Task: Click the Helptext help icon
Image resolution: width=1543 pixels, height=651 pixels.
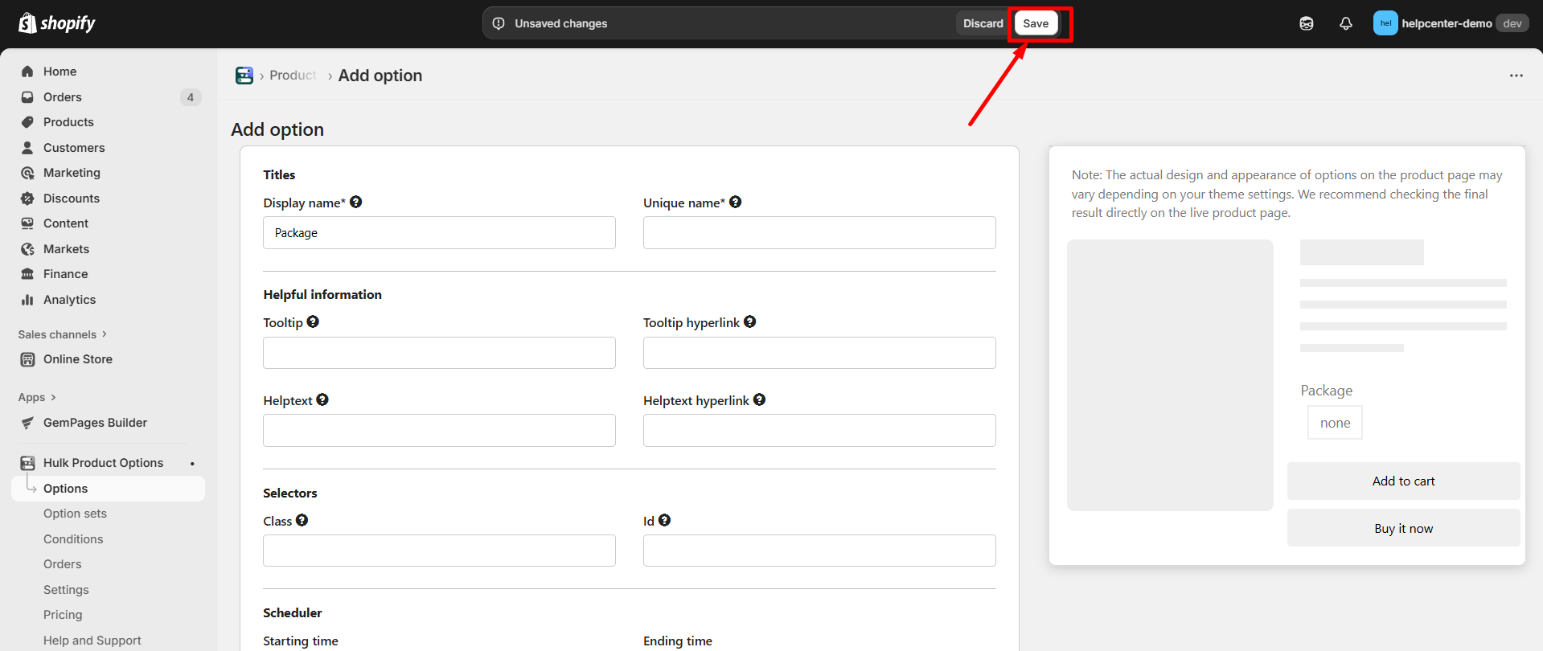Action: coord(322,400)
